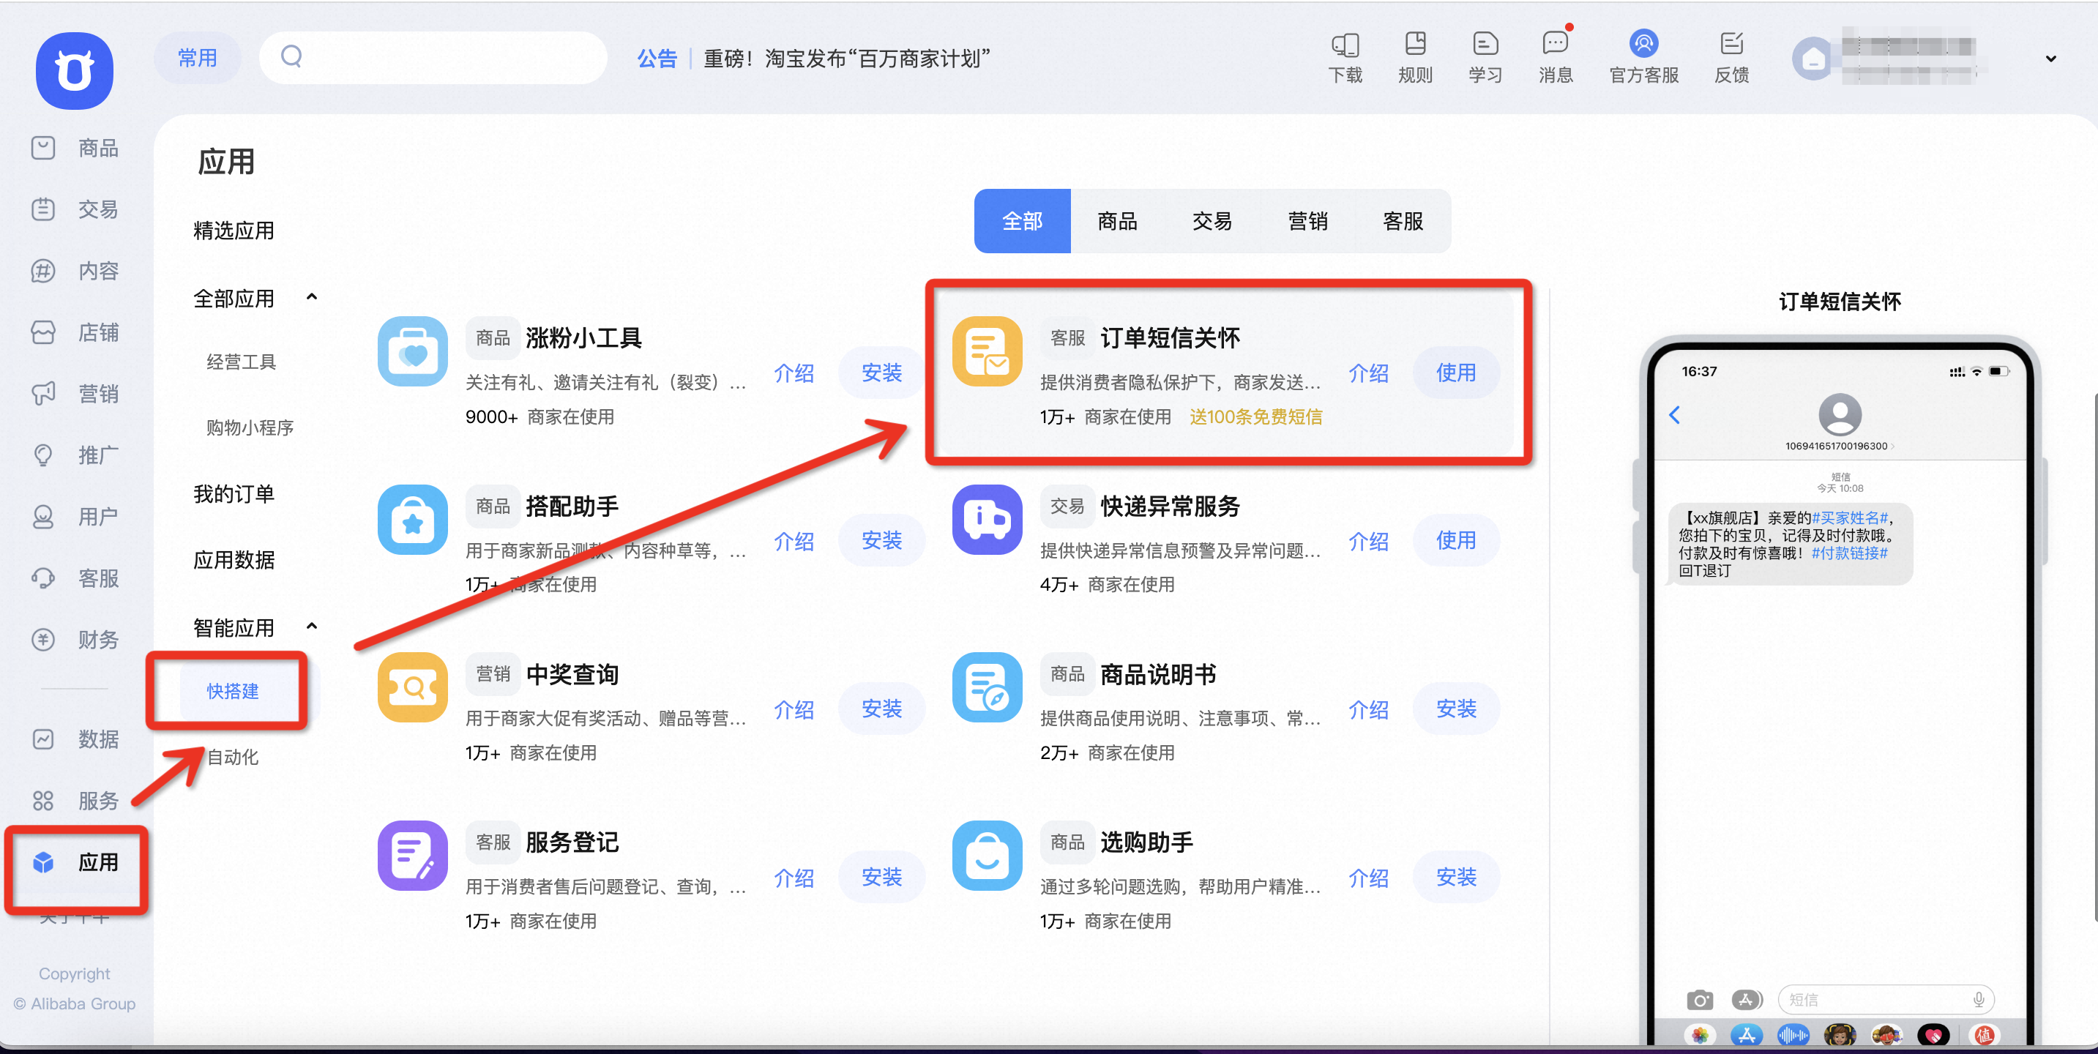Use the 快递异常服务 app
The image size is (2098, 1054).
[1456, 541]
